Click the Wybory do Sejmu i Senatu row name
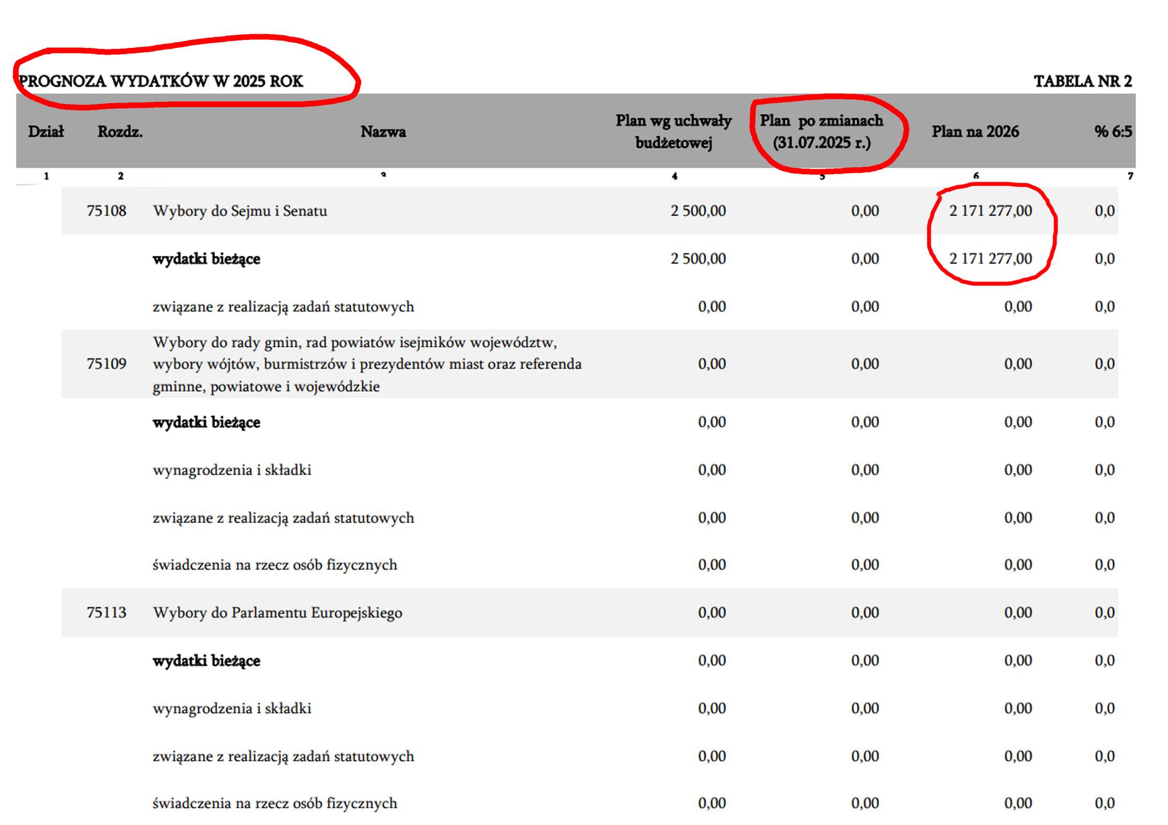 (240, 211)
